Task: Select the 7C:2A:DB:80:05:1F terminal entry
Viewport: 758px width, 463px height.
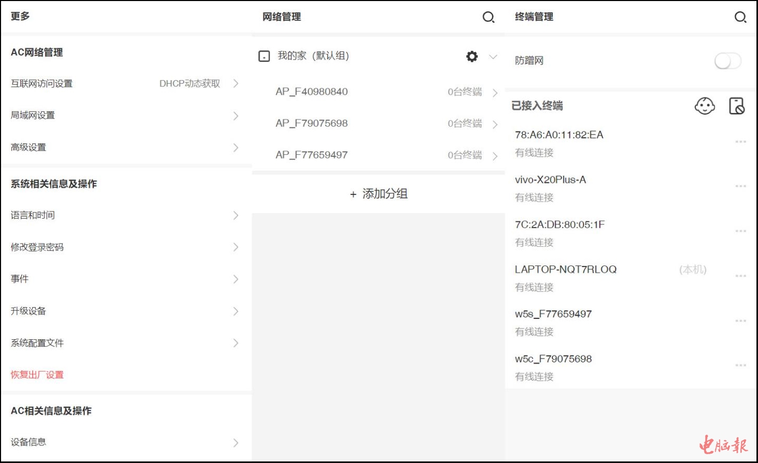Action: click(x=560, y=224)
